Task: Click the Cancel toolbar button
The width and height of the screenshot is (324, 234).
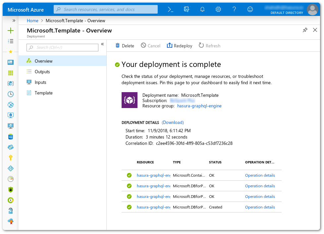Action: 150,46
